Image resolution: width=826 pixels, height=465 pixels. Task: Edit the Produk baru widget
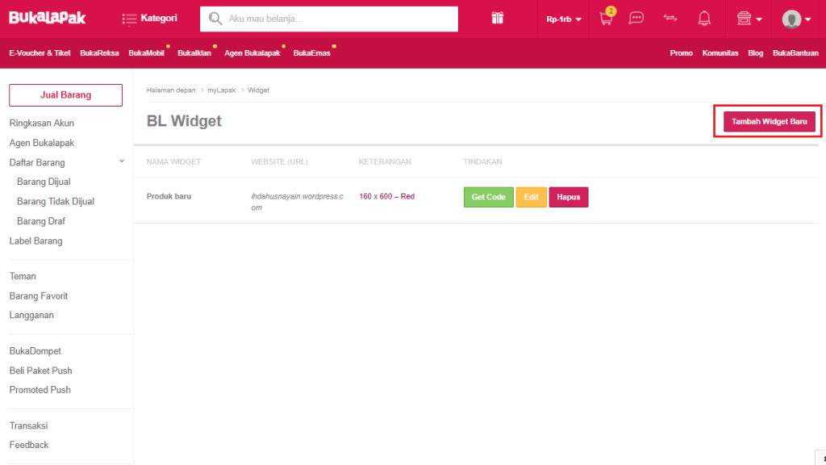[x=531, y=197]
